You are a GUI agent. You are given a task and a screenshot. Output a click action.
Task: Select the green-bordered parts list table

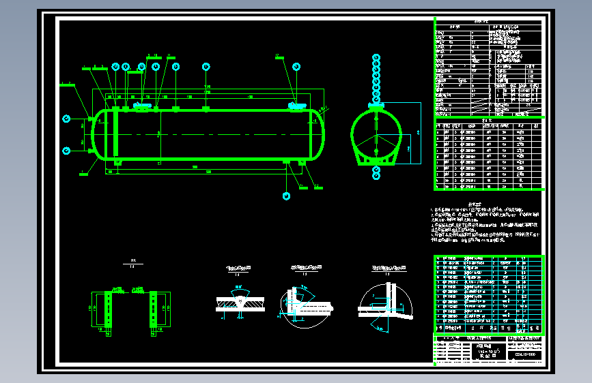489,295
